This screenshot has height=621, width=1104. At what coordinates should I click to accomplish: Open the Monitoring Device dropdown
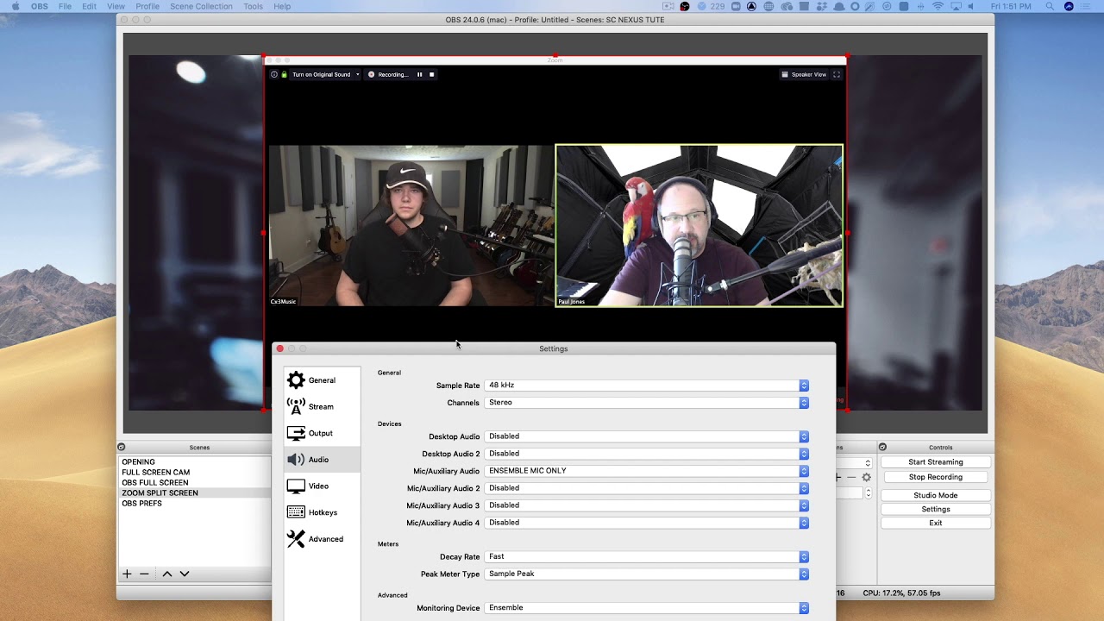[647, 608]
